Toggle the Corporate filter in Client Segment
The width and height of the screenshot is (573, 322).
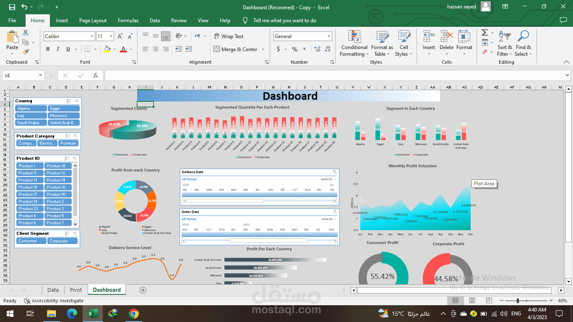62,241
